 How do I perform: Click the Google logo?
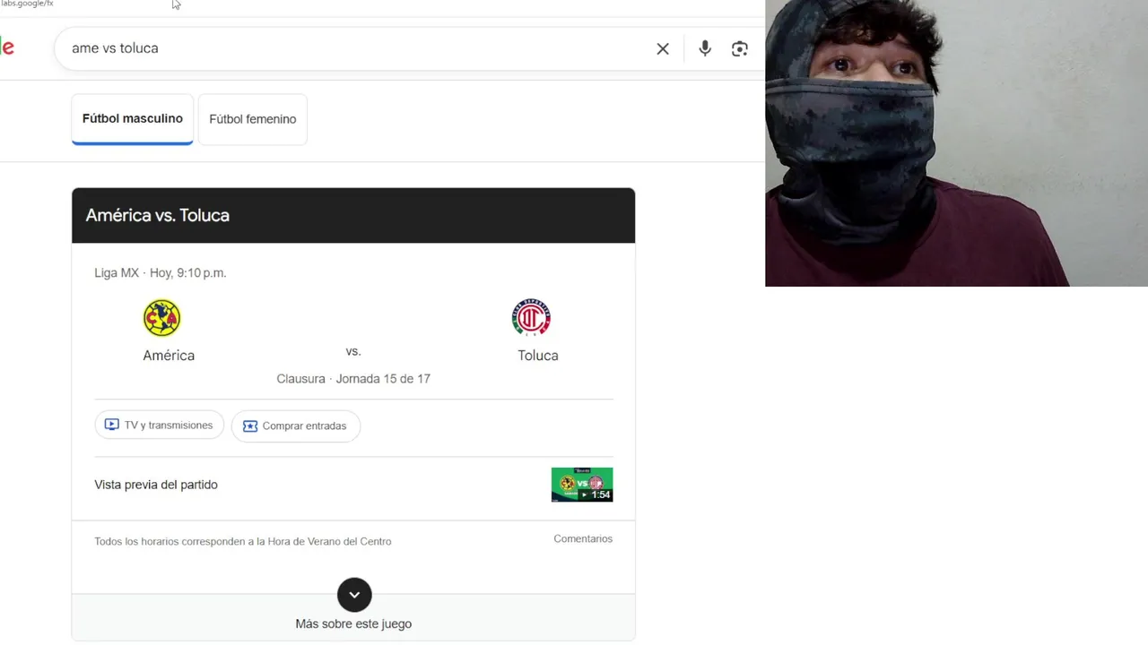(7, 47)
